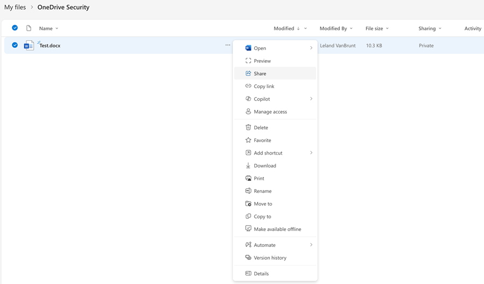Select Move to menu entry
484x284 pixels.
pyautogui.click(x=275, y=203)
